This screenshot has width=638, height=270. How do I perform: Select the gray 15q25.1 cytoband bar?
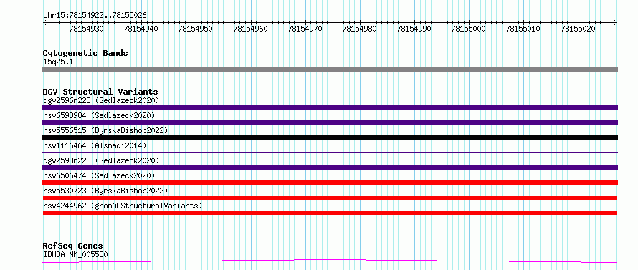pos(330,69)
